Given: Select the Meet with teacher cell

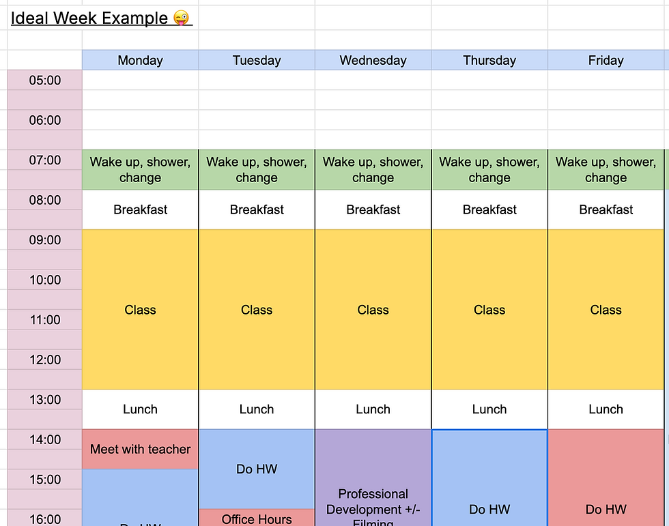Looking at the screenshot, I should click(x=141, y=450).
